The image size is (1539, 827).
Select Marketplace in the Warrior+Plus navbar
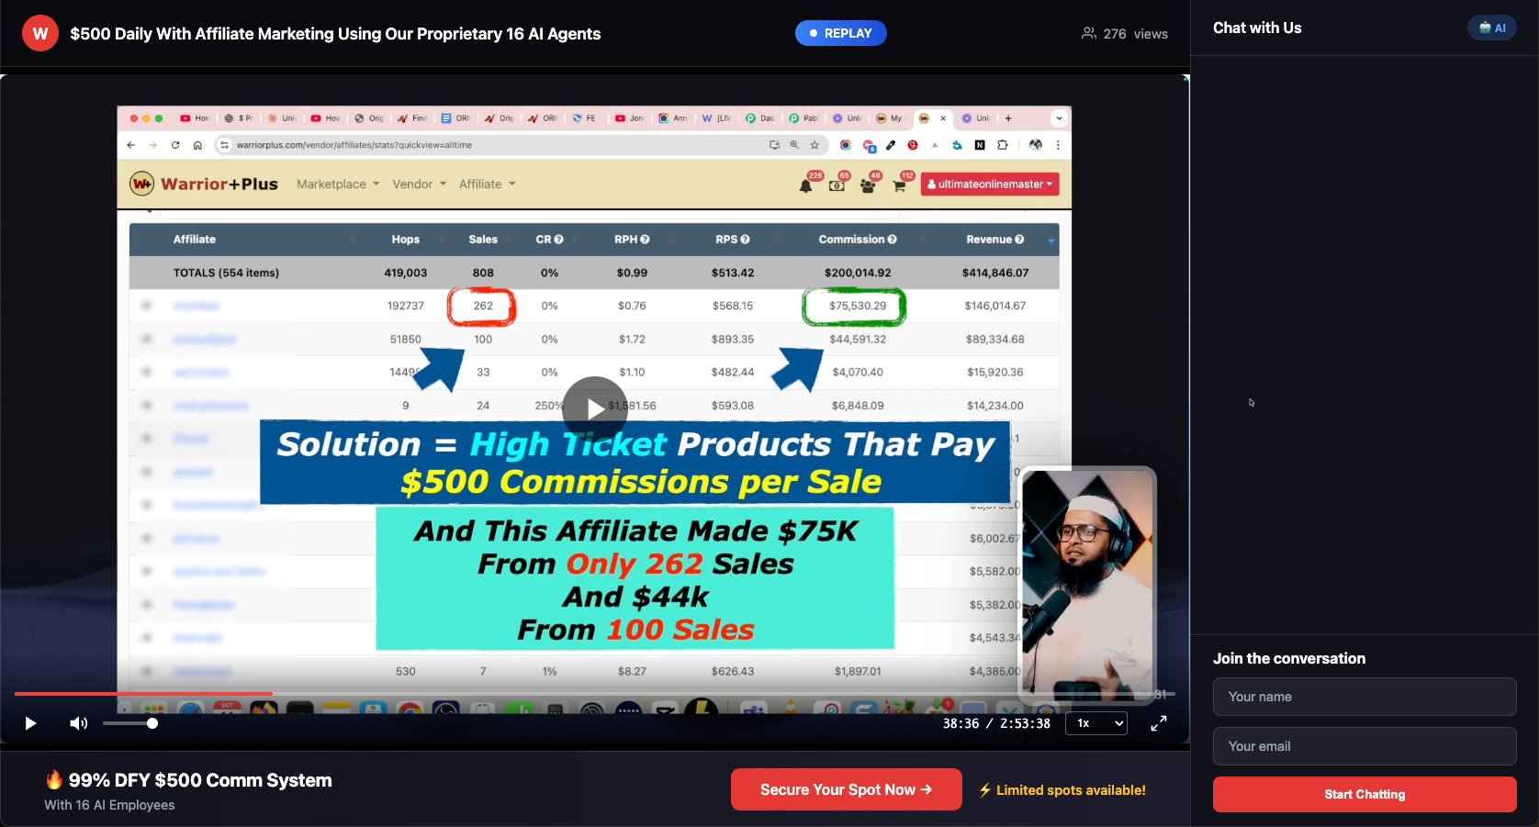pyautogui.click(x=337, y=184)
